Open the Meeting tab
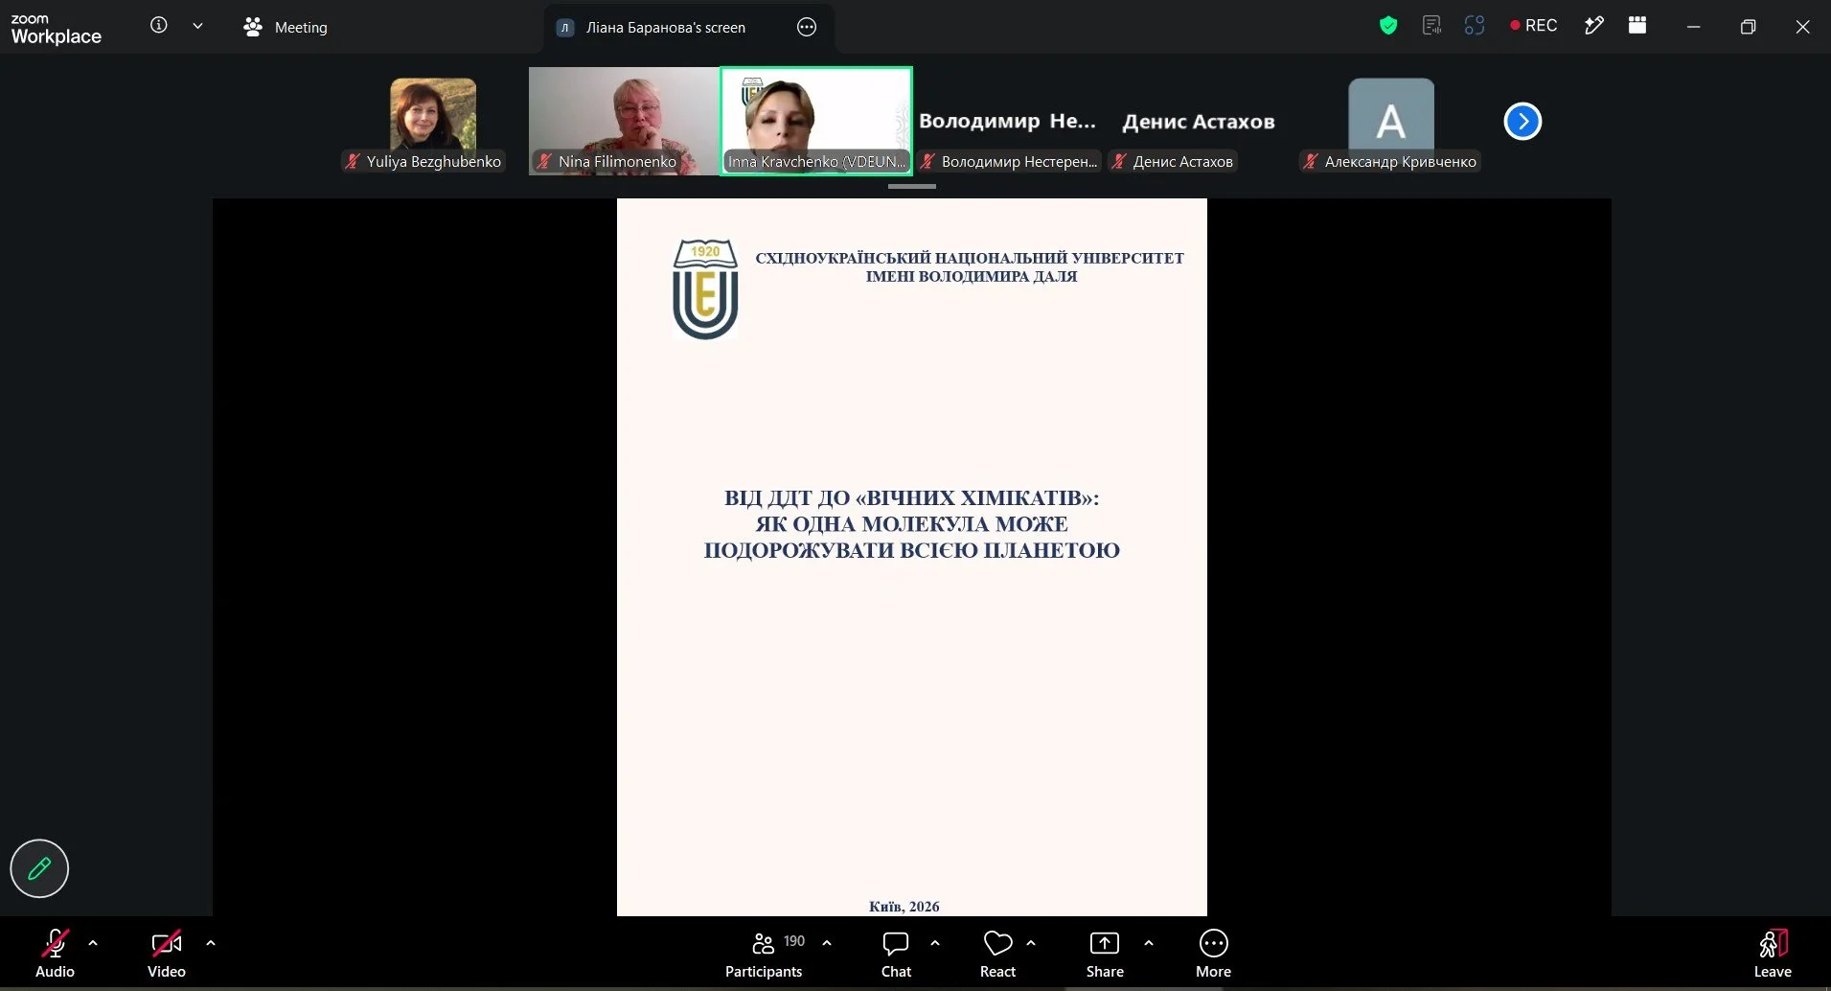This screenshot has height=991, width=1831. coord(286,27)
